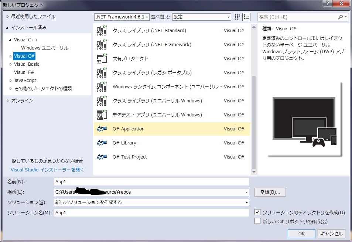Expand the JavaScript tree node arrow
The image size is (352, 242).
coord(10,81)
